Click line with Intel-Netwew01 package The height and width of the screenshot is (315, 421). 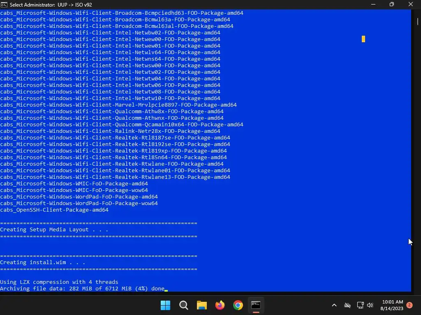pos(110,46)
